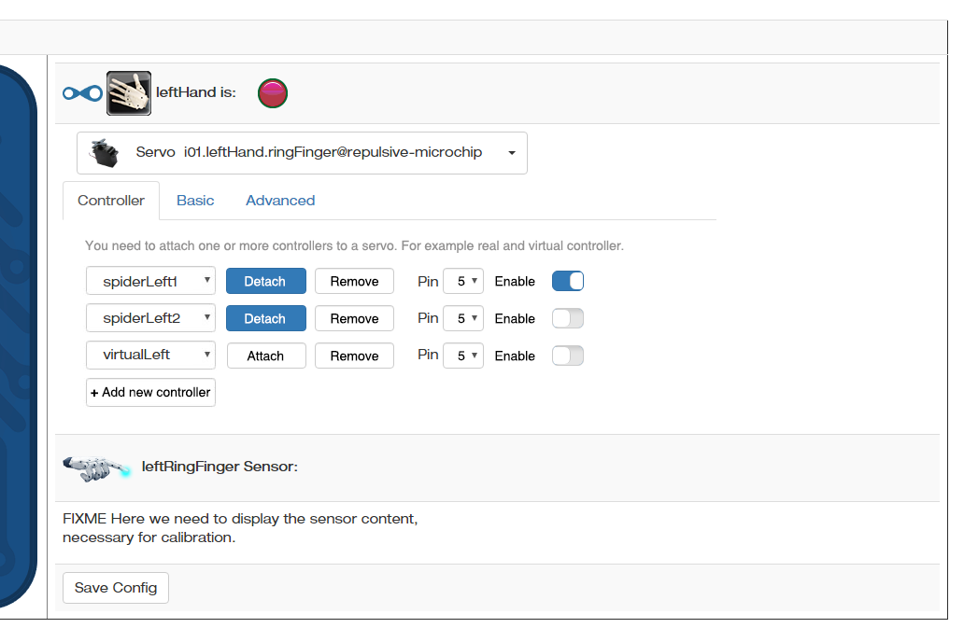Click the Save Config button
This screenshot has height=642, width=964.
tap(116, 588)
